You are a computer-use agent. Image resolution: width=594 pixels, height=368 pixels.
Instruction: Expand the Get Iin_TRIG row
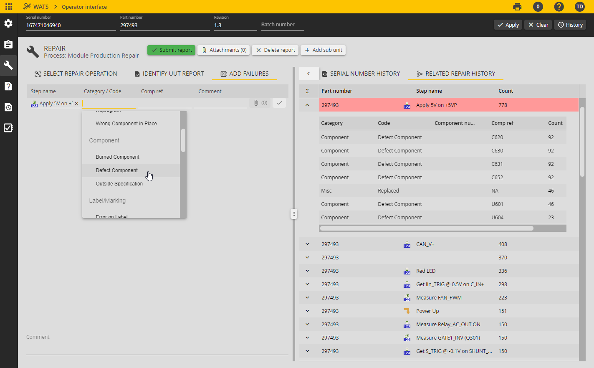[x=308, y=284]
